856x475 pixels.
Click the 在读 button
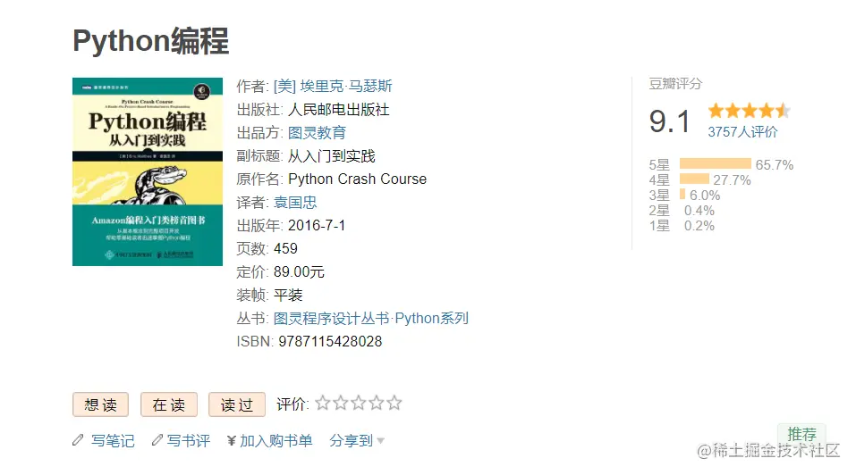(169, 404)
